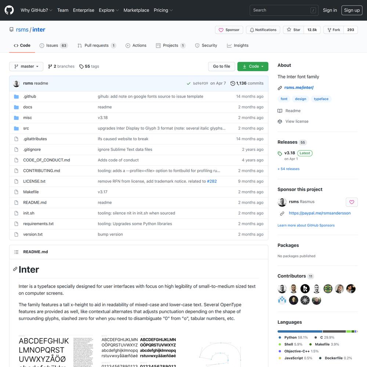The height and width of the screenshot is (367, 367).
Task: Open the src folder icon
Action: 16,128
